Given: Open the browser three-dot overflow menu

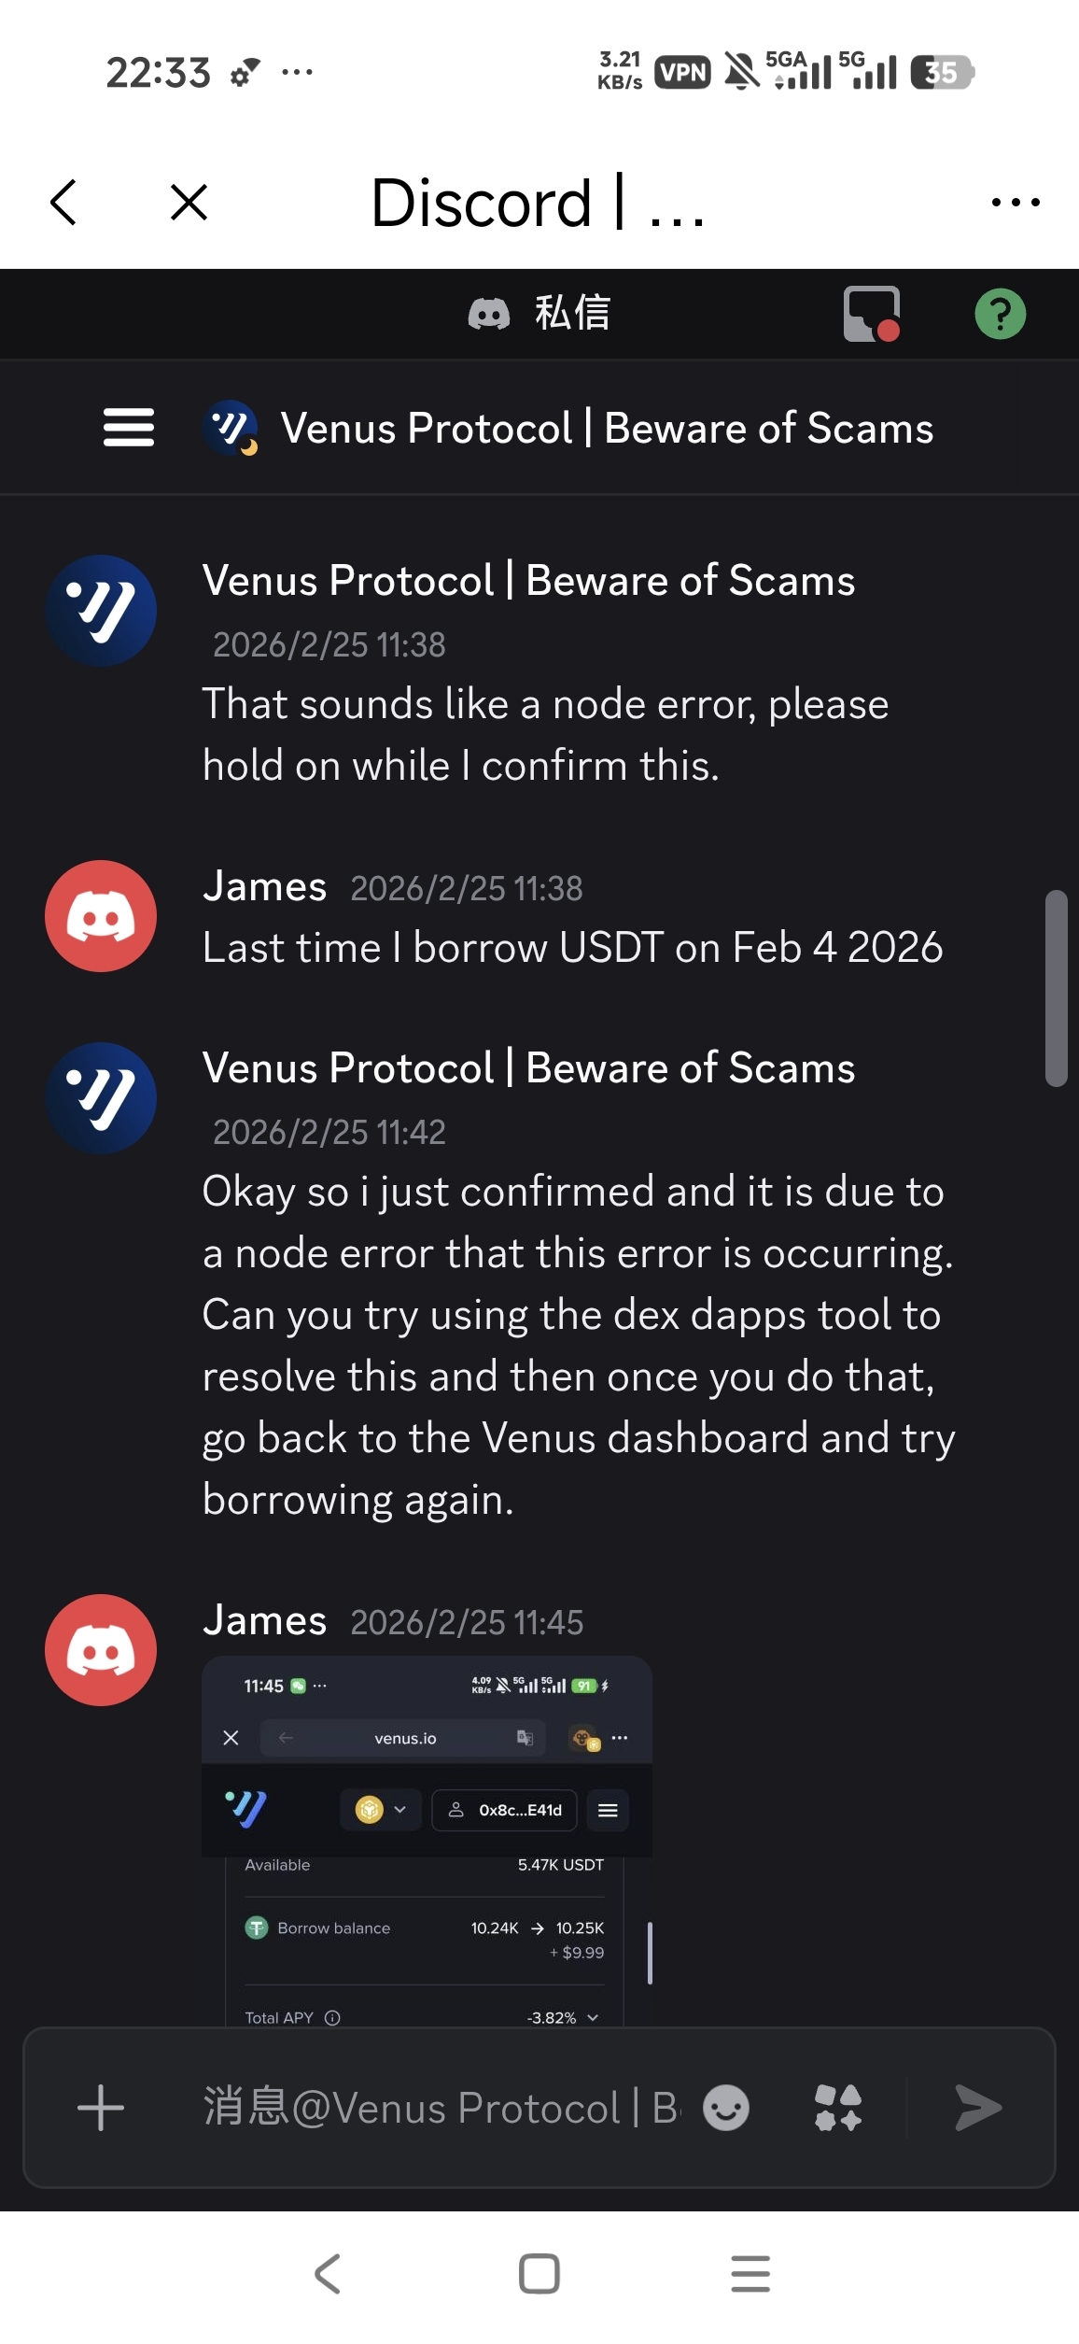Looking at the screenshot, I should (1016, 202).
